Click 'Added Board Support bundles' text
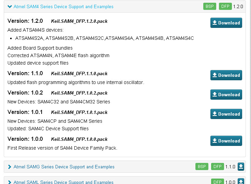This screenshot has width=251, height=184. point(40,48)
